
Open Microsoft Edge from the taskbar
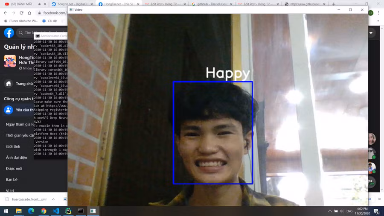click(31, 211)
